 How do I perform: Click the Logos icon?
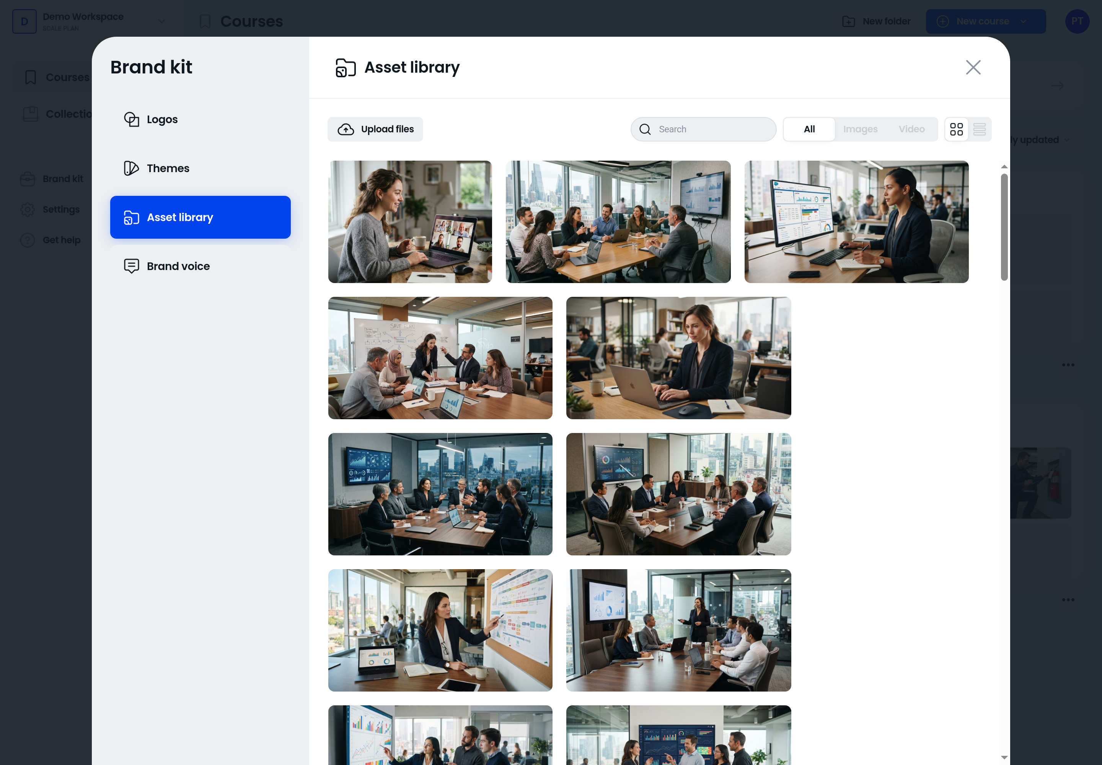(131, 119)
